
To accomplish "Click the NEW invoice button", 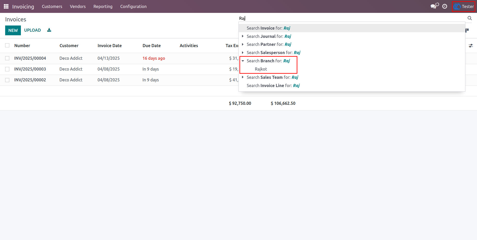I will click(13, 30).
